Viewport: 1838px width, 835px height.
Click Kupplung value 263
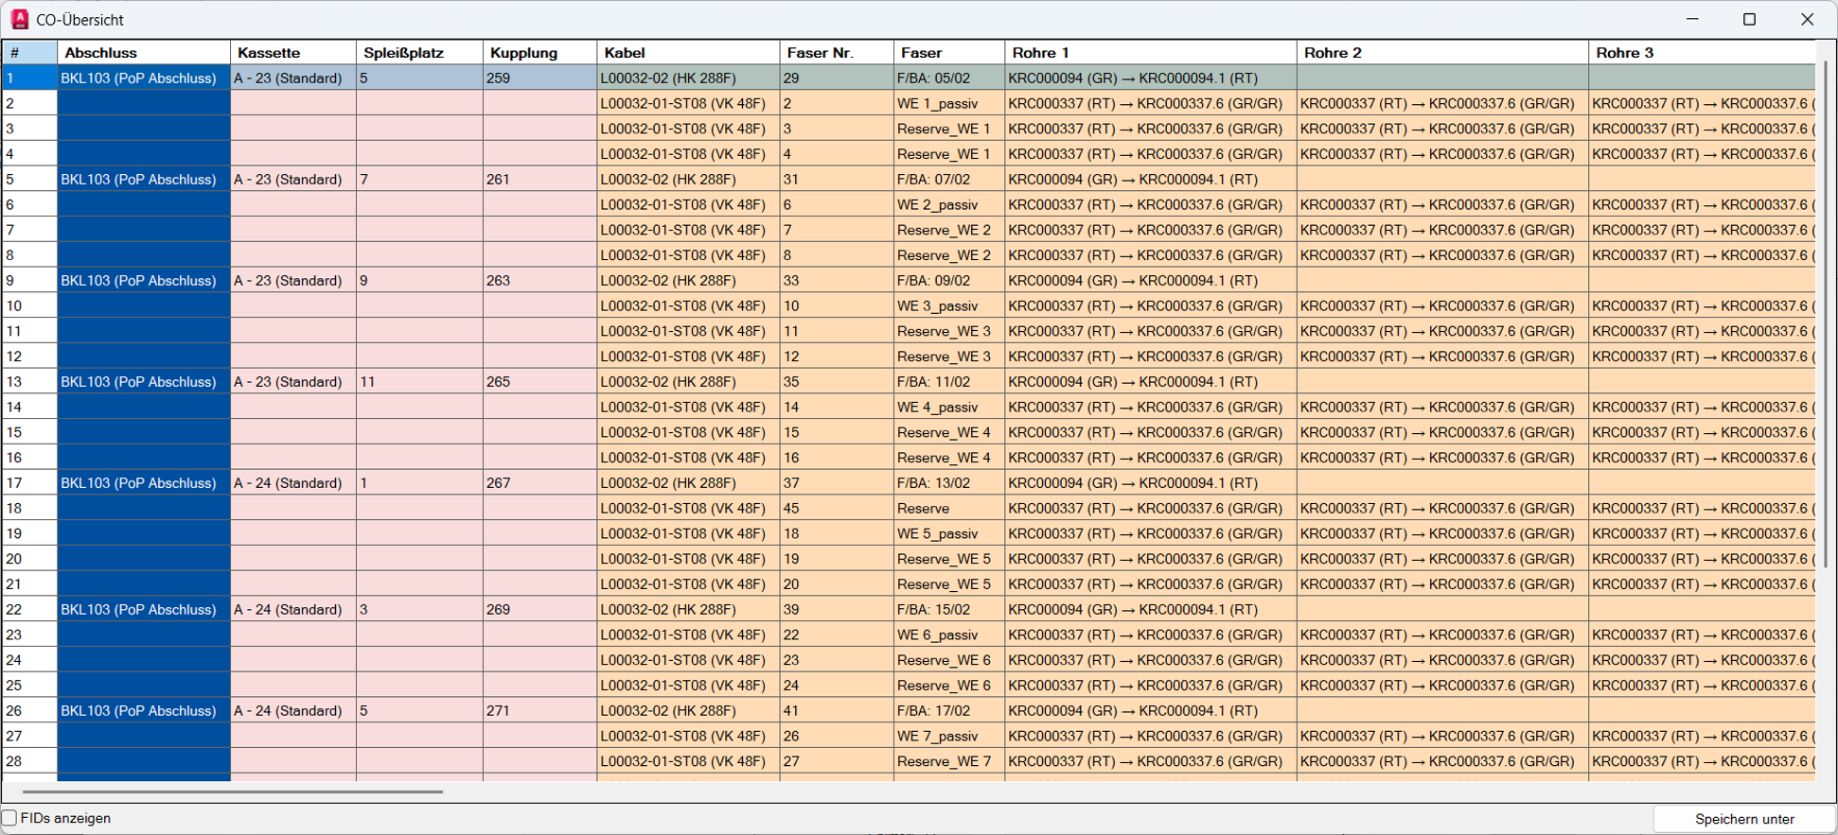coord(539,281)
